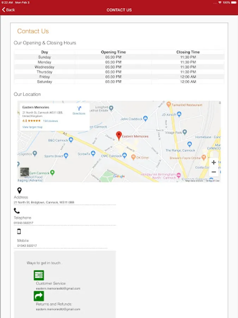The height and width of the screenshot is (318, 238).
Task: Select the Monday row in hours table
Action: point(119,62)
